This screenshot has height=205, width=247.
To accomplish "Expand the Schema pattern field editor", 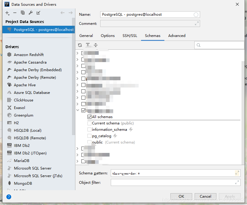I will 237,173.
